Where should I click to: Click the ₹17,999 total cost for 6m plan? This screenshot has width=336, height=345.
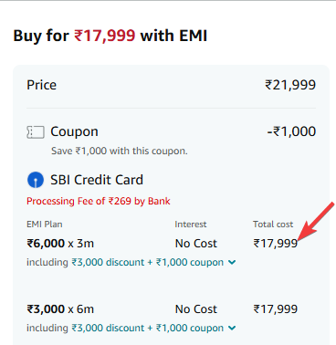276,309
